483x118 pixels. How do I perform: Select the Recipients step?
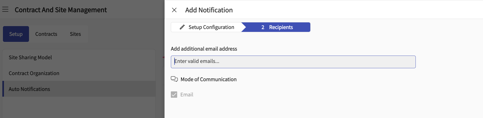click(276, 27)
